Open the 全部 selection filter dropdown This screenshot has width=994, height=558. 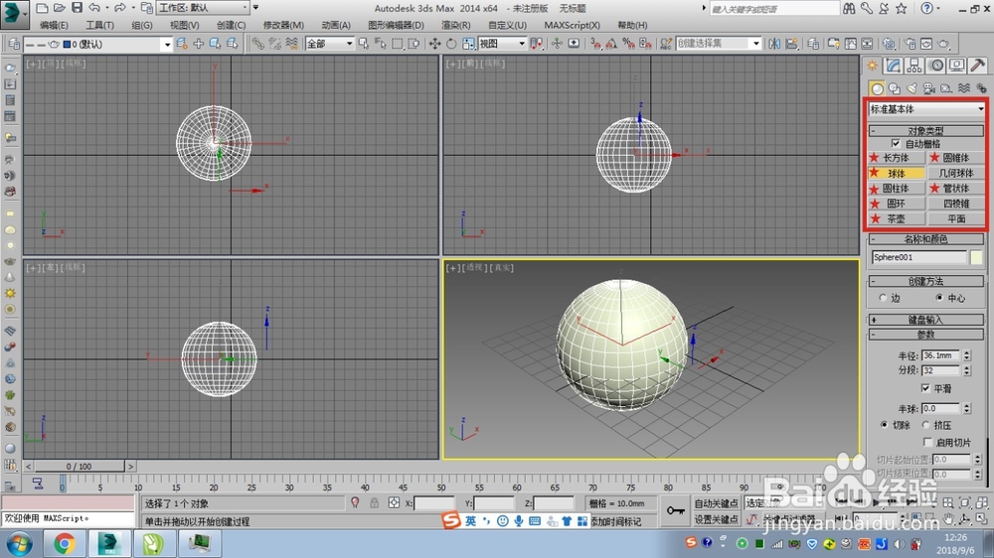[x=329, y=44]
